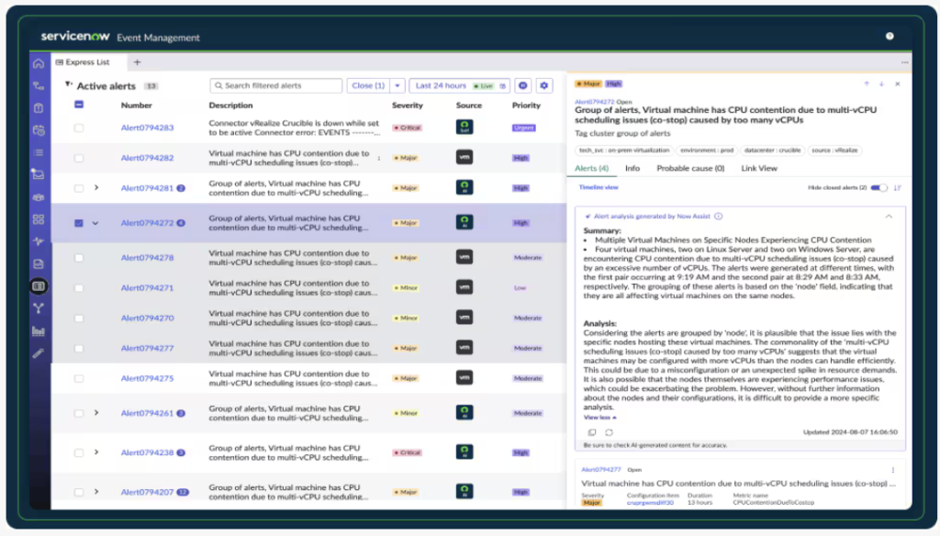Click the help icon in top header
This screenshot has height=536, width=940.
(x=890, y=36)
